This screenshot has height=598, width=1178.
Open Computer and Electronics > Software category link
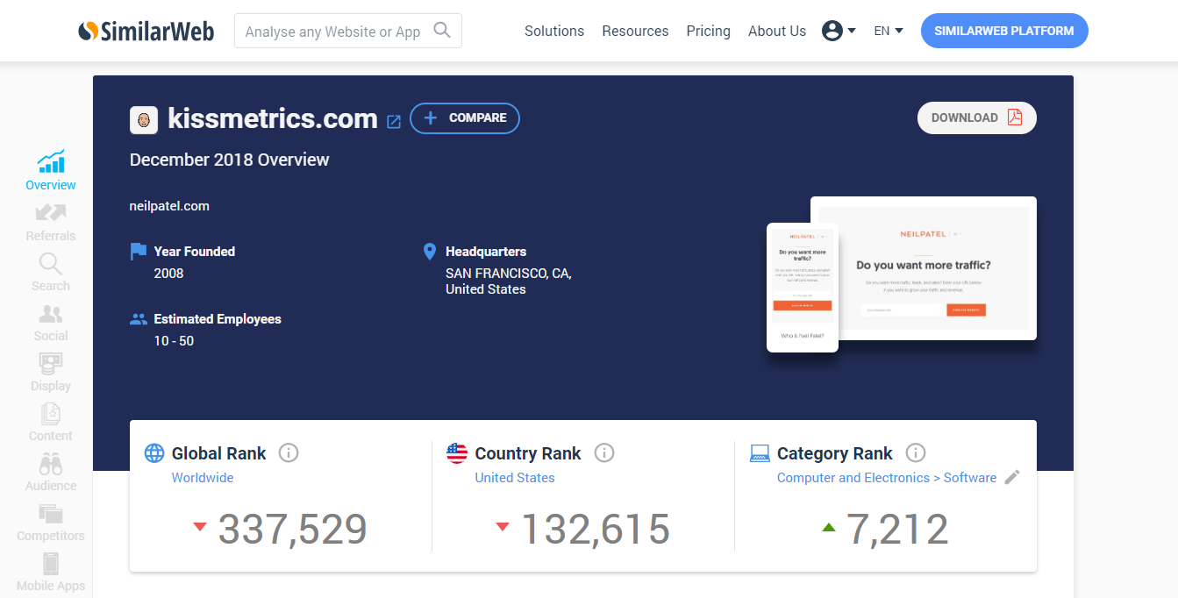[887, 478]
